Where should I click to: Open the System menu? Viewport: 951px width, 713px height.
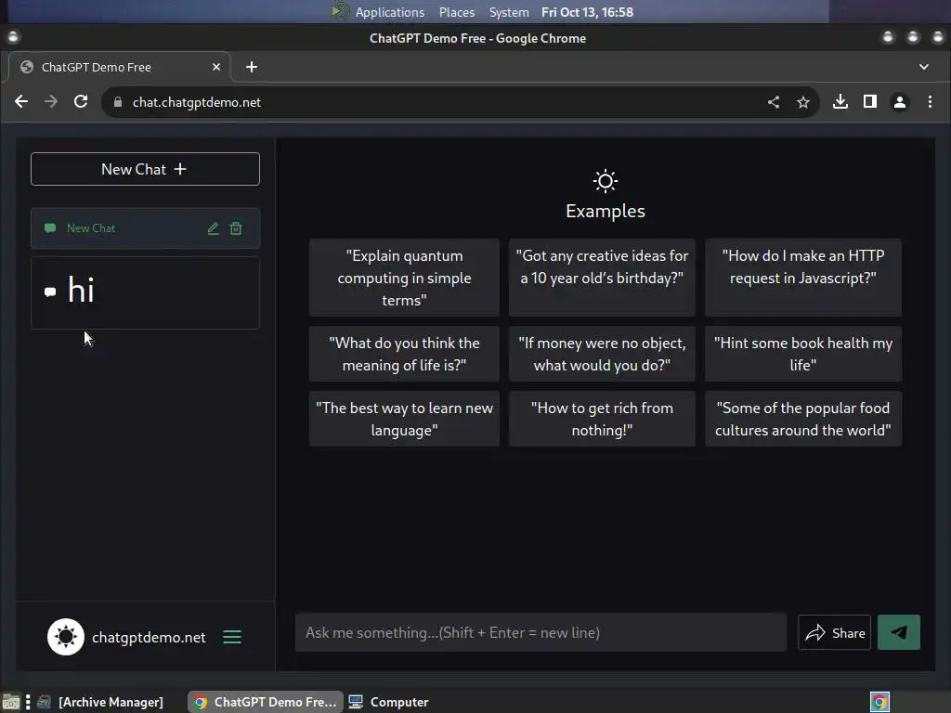point(509,12)
